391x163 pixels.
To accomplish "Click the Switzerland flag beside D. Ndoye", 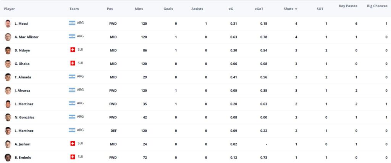I will (x=73, y=50).
